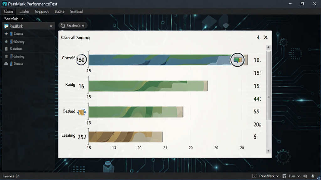This screenshot has width=321, height=180.
Task: Click the 16 value next to Ruidg
Action: click(x=81, y=86)
